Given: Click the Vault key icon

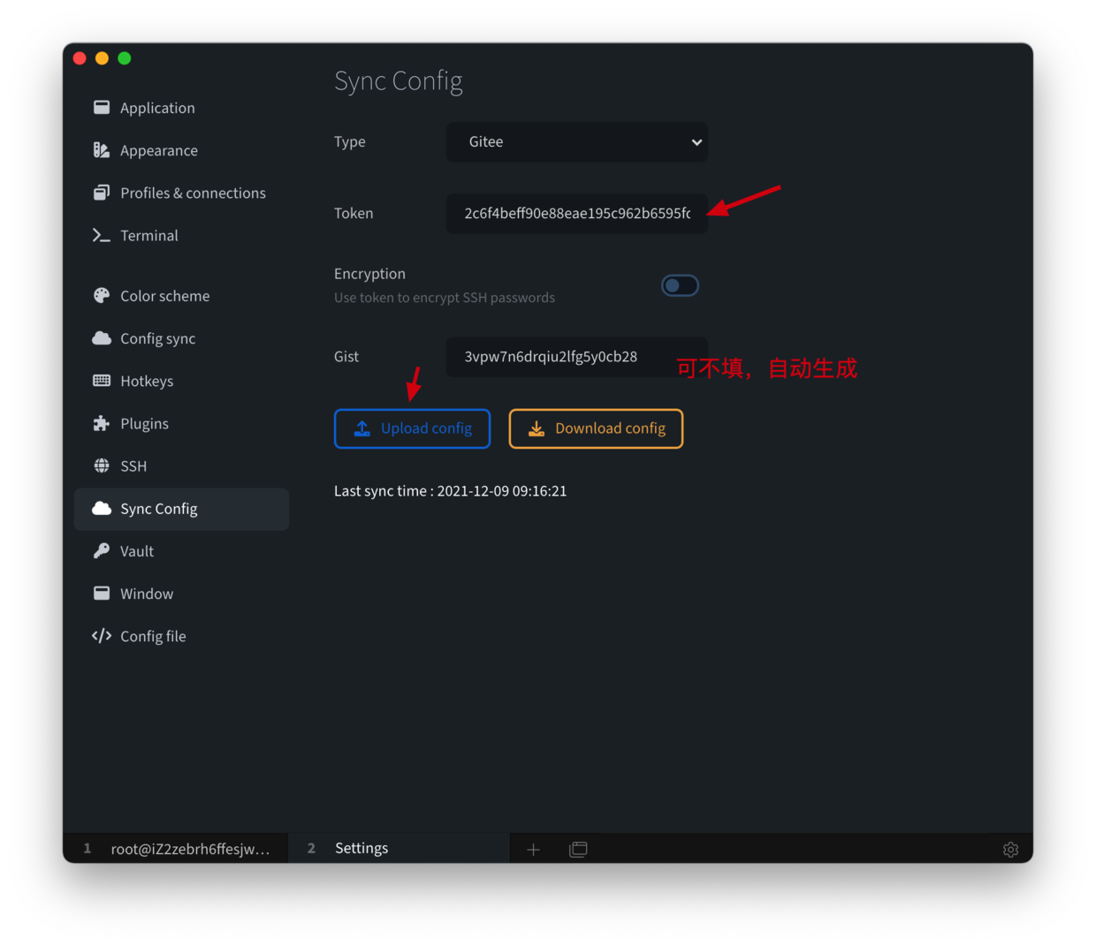Looking at the screenshot, I should pyautogui.click(x=102, y=551).
